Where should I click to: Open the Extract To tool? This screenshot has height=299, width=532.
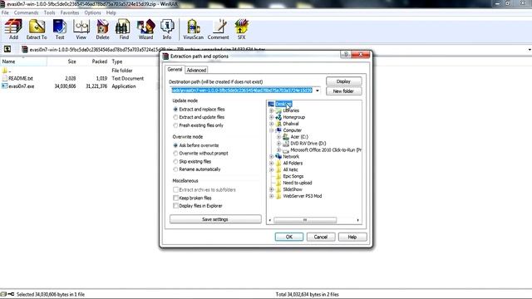pyautogui.click(x=37, y=29)
